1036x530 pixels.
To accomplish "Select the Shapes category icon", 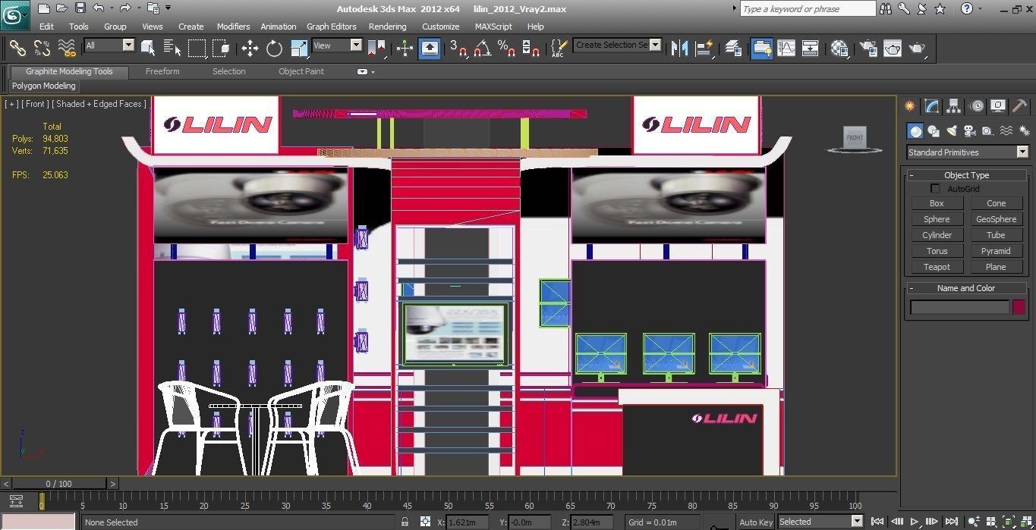I will [934, 131].
